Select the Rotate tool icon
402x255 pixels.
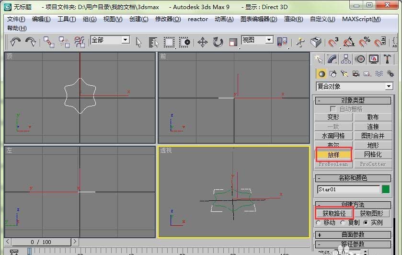(218, 42)
